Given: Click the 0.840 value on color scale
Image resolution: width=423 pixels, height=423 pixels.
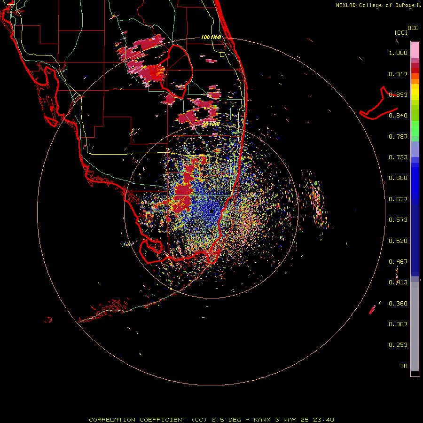Looking at the screenshot, I should [x=398, y=116].
